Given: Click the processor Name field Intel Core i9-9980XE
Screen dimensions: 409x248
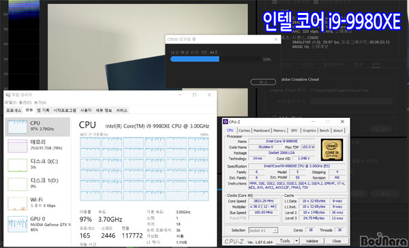Looking at the screenshot, I should (x=282, y=141).
